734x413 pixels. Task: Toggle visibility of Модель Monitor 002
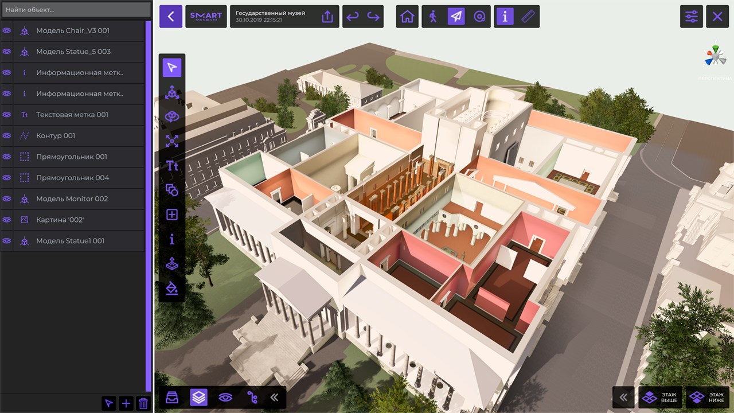[x=7, y=198]
